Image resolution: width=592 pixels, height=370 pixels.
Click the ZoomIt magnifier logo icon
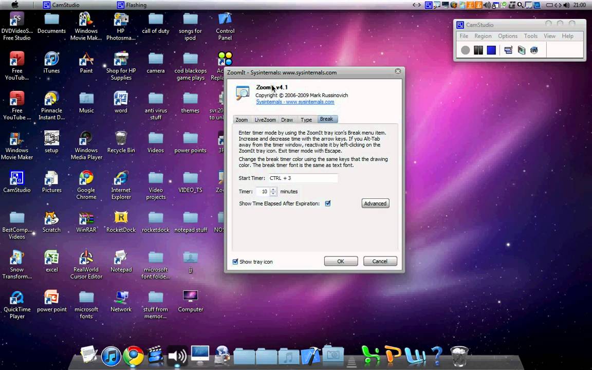pos(243,93)
